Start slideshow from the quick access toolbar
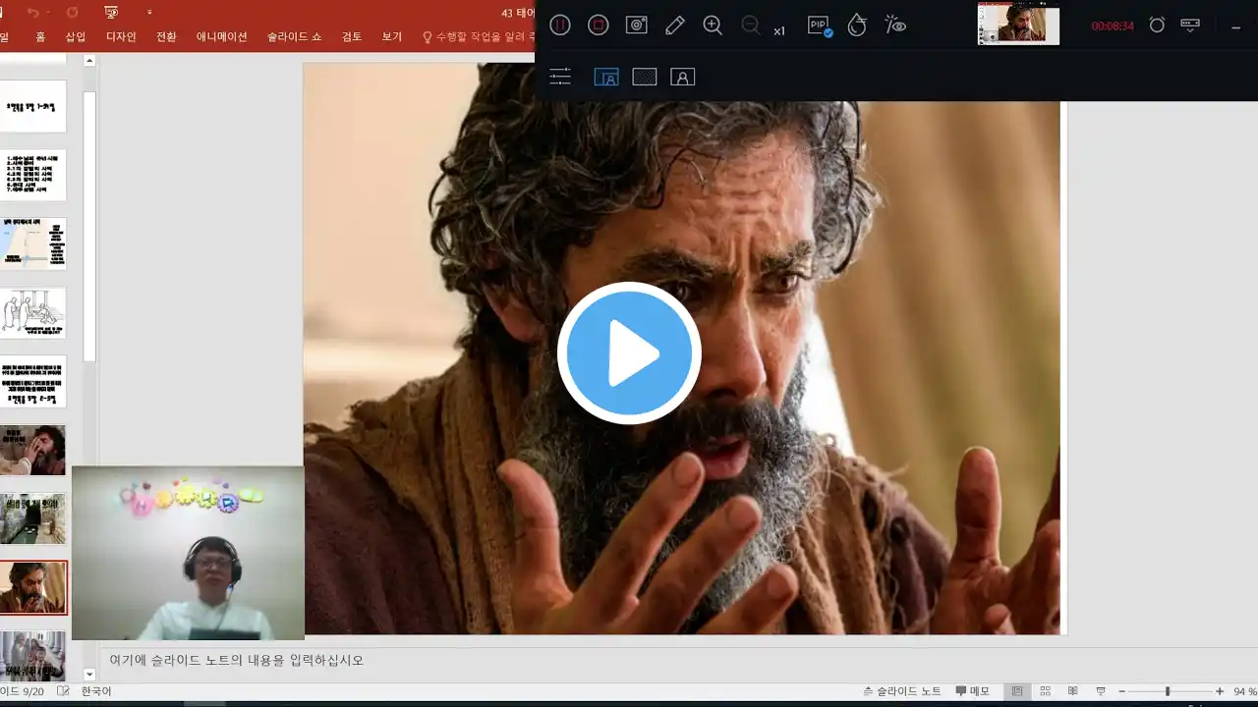 pos(111,13)
